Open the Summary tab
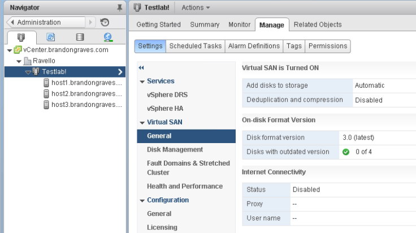 [x=205, y=25]
